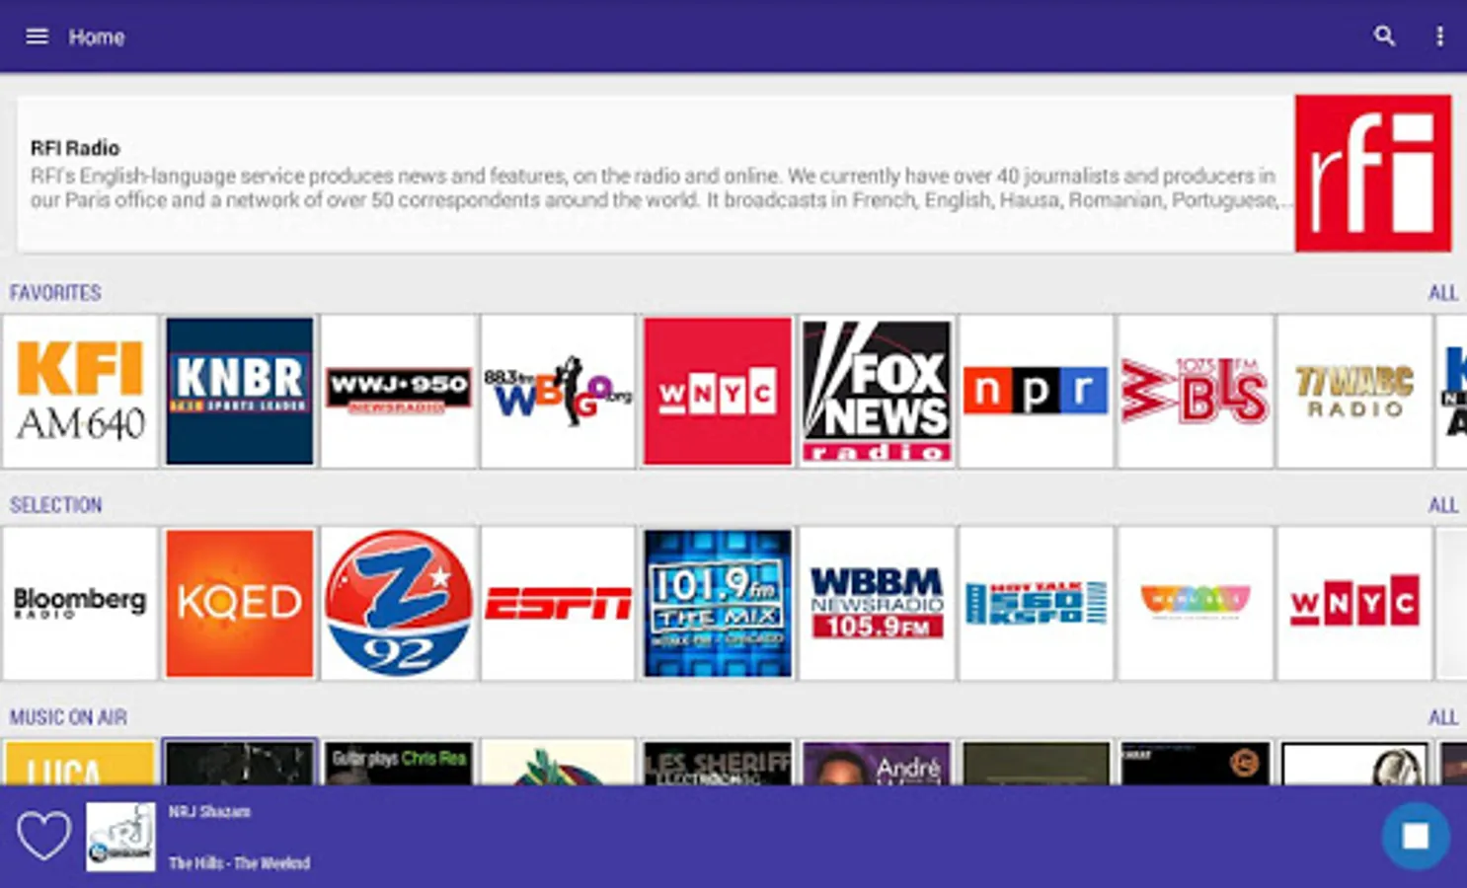Play WBLS 107.5 station
Image resolution: width=1467 pixels, height=888 pixels.
coord(1196,391)
